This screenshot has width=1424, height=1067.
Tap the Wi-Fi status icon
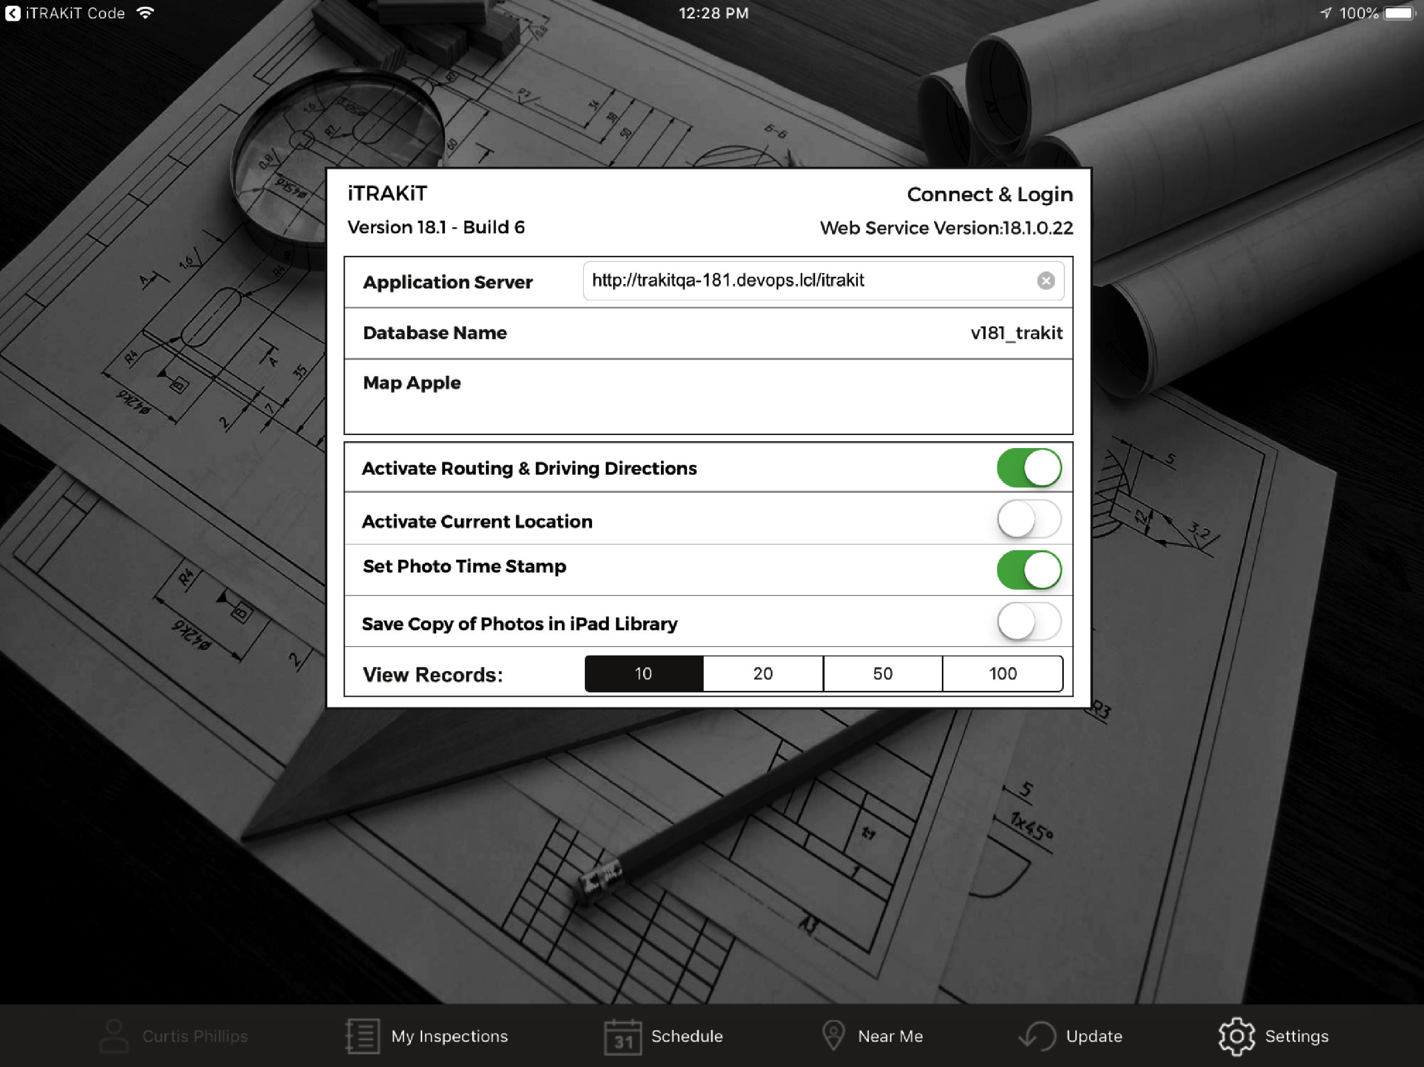coord(145,13)
